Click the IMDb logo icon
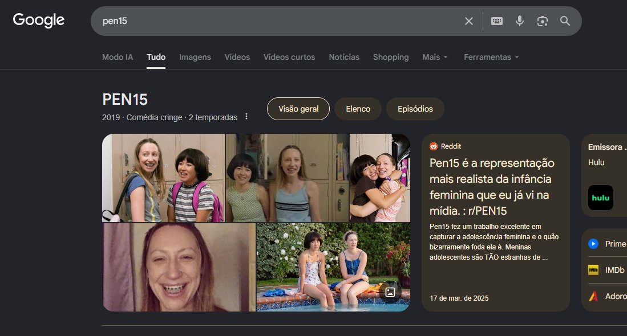 click(593, 270)
